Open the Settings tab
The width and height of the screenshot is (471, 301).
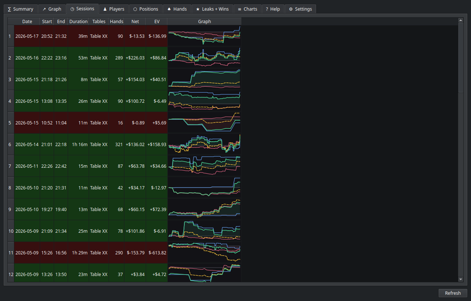pos(300,9)
